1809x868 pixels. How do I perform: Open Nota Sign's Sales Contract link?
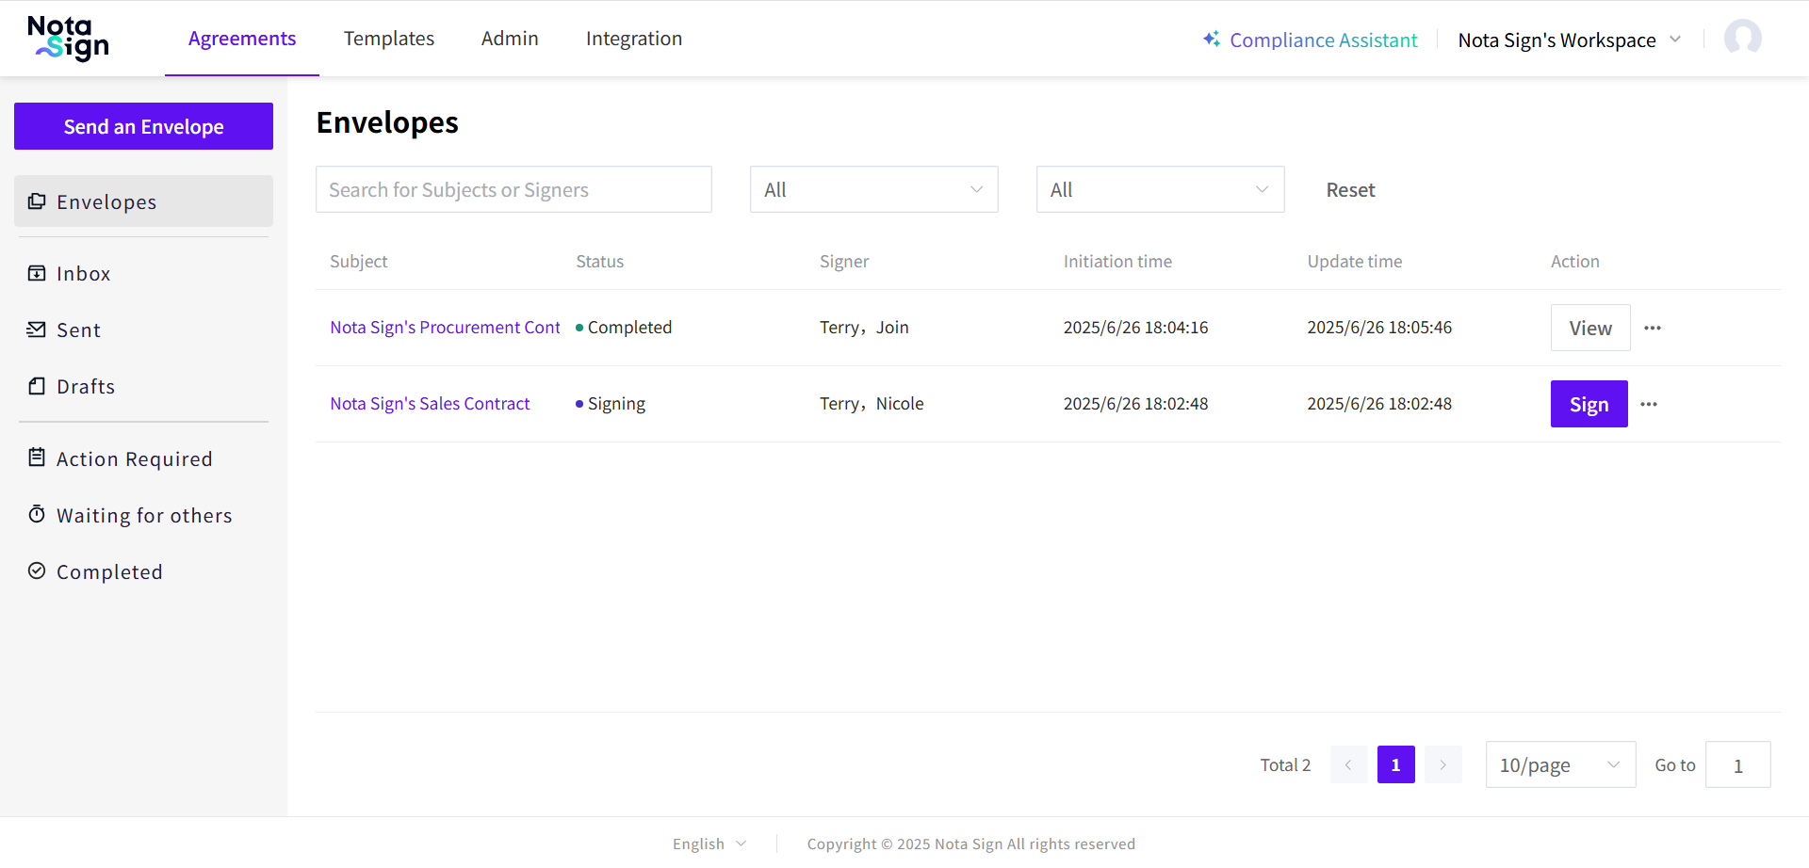430,404
